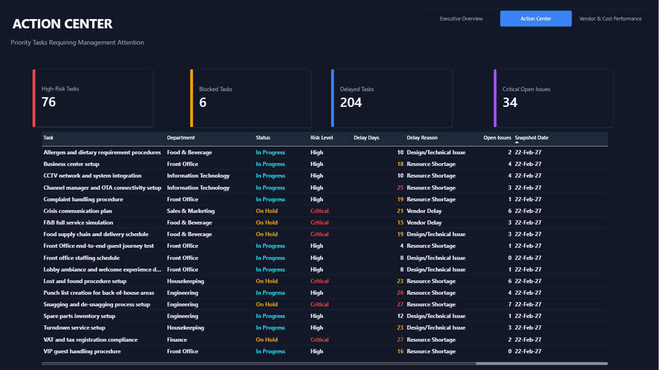The image size is (659, 370).
Task: Select the 'Business center setup' row
Action: click(325, 164)
